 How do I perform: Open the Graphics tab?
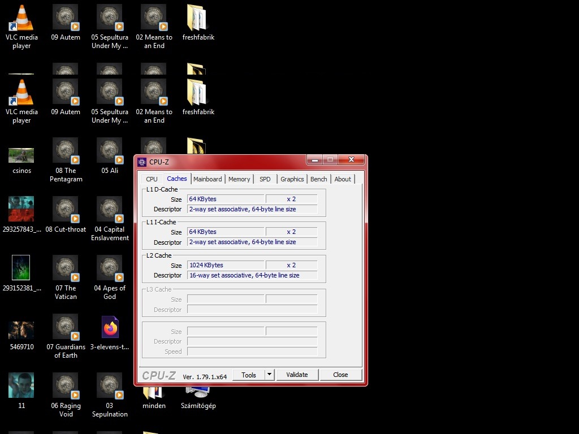[292, 179]
